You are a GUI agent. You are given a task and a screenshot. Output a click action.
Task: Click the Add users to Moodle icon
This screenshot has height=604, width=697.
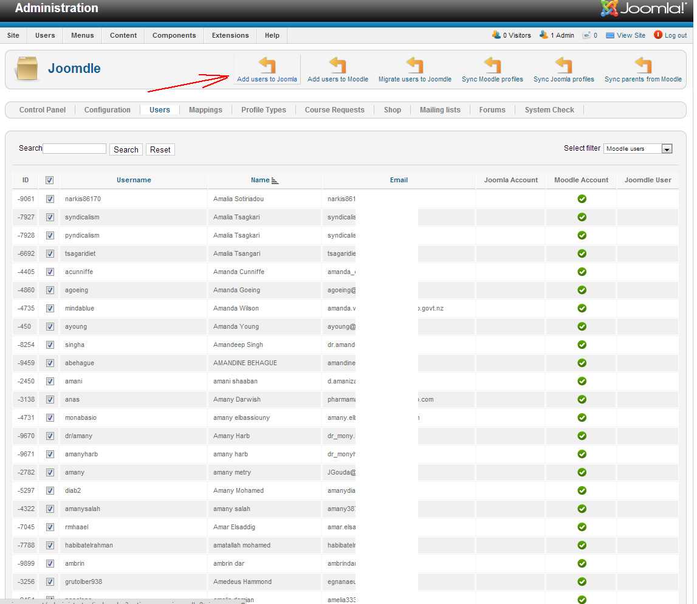(337, 66)
